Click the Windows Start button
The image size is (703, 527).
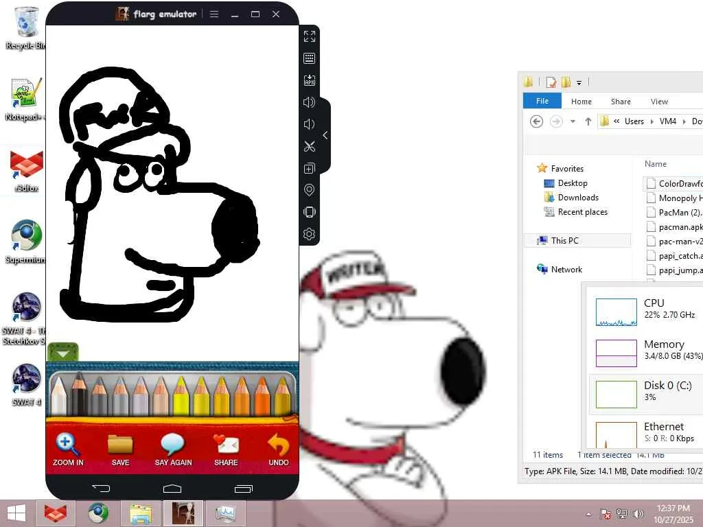pos(16,513)
